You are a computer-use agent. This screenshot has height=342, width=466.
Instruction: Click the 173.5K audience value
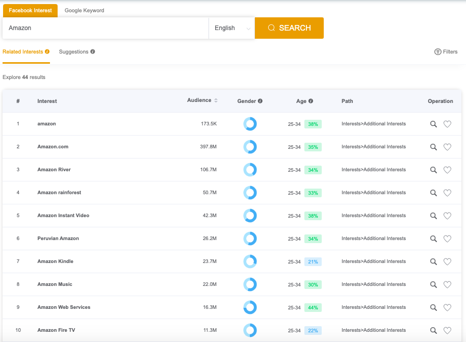209,124
